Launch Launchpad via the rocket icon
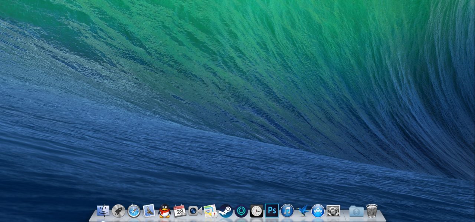475x222 pixels. [x=118, y=211]
